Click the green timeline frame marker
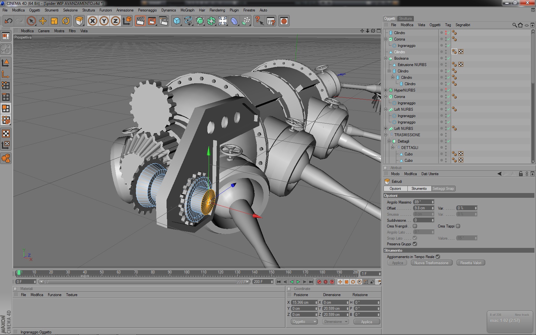Screen dimensions: 536x335 (x=19, y=272)
